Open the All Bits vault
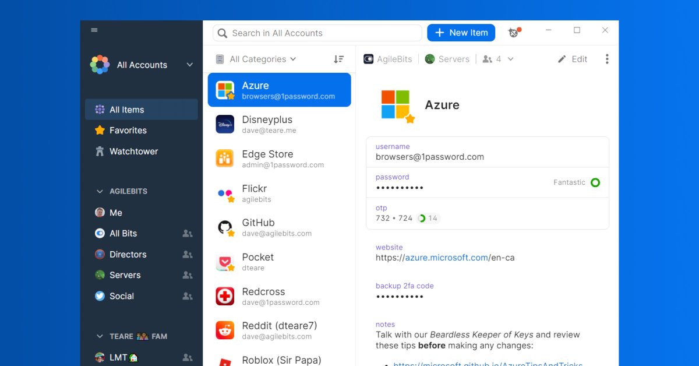The width and height of the screenshot is (699, 366). [x=142, y=233]
